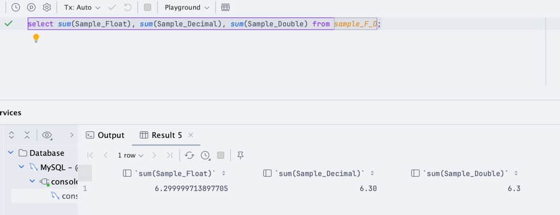560x215 pixels.
Task: Collapse the MySQL tree node
Action: [22, 167]
